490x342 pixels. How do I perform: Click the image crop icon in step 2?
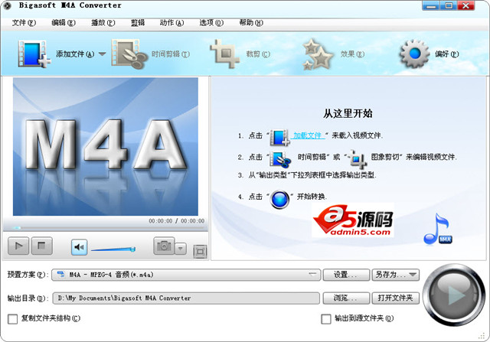coord(357,159)
